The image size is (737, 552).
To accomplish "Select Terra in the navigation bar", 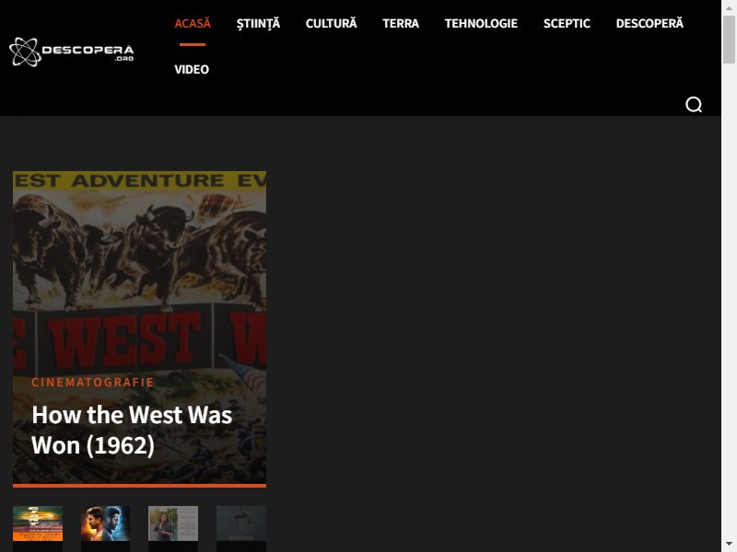I will click(x=401, y=24).
